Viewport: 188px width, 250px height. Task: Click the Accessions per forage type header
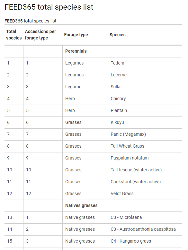40,35
